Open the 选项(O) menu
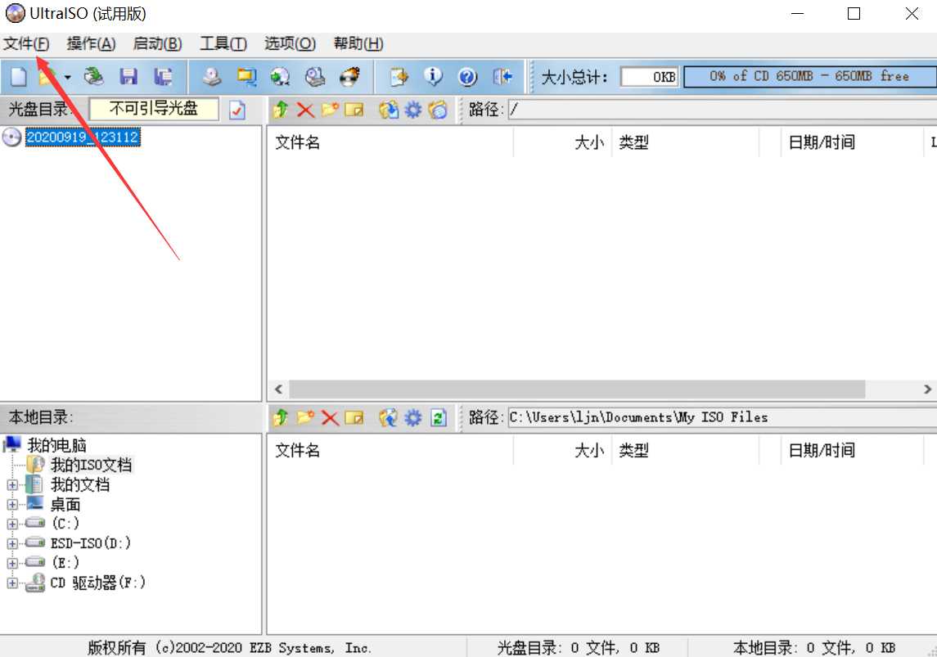This screenshot has width=937, height=657. (x=290, y=43)
